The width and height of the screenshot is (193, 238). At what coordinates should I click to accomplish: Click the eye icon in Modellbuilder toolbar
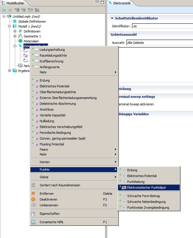(x=24, y=10)
